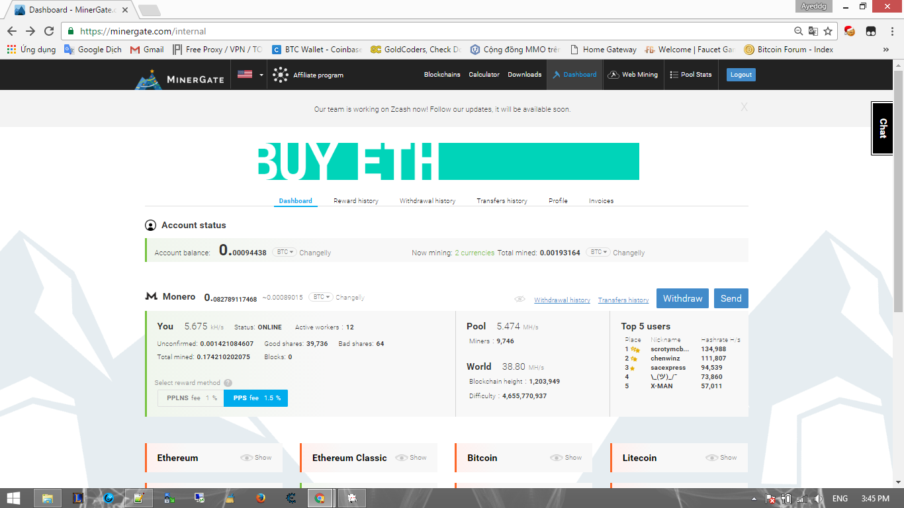Open the Profile tab

[x=558, y=201]
